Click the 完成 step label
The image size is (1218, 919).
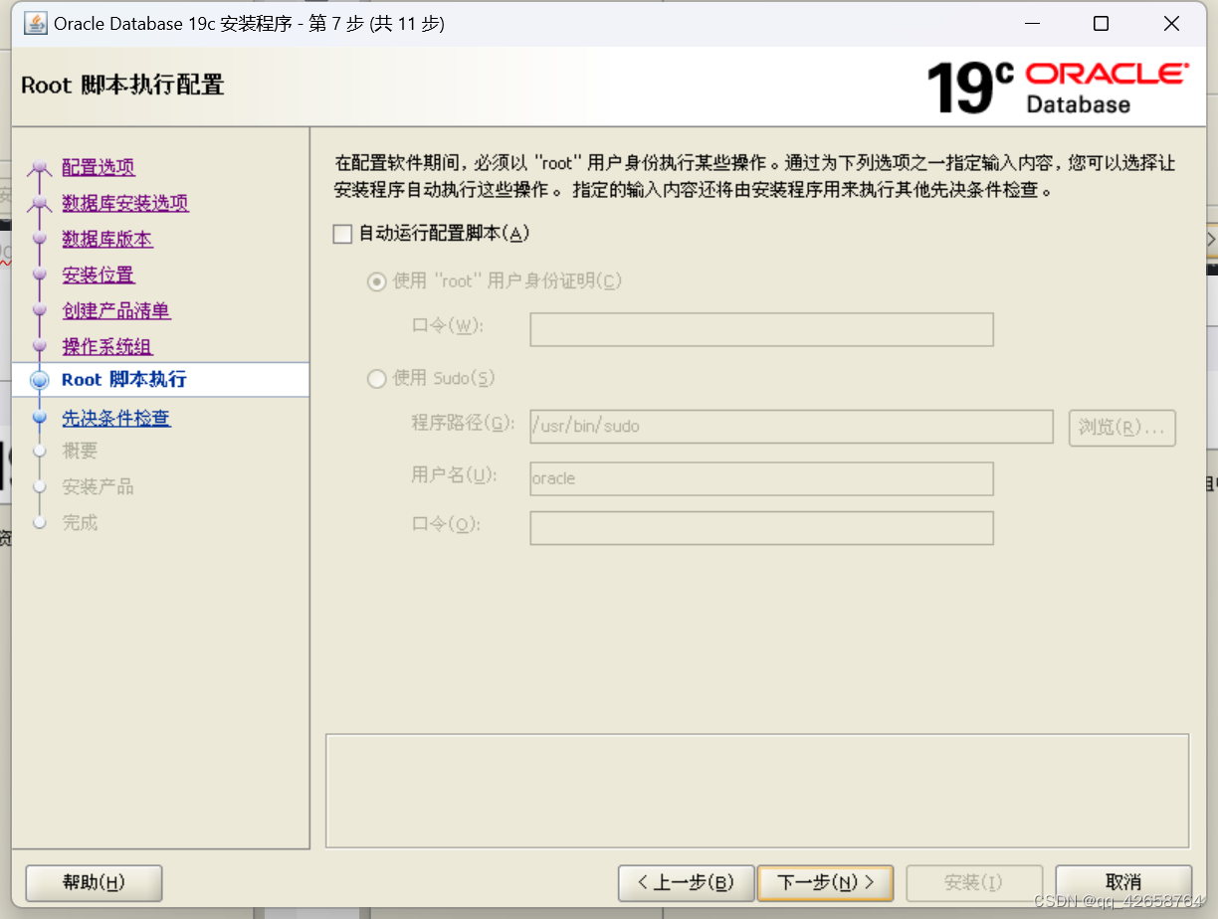click(80, 522)
